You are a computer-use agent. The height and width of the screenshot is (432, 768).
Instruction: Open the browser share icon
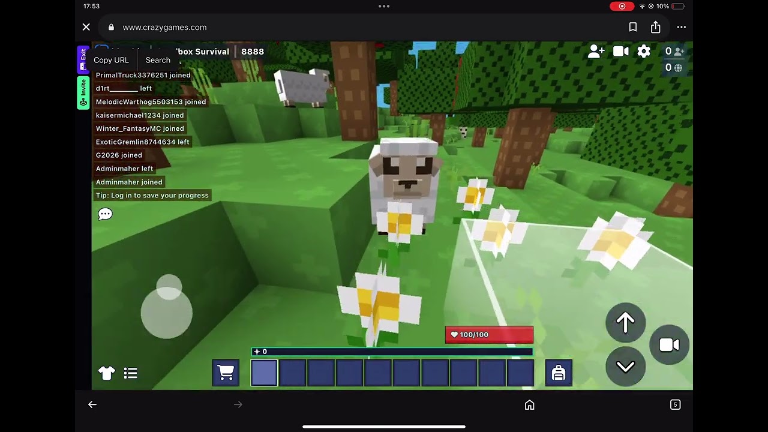pyautogui.click(x=656, y=27)
